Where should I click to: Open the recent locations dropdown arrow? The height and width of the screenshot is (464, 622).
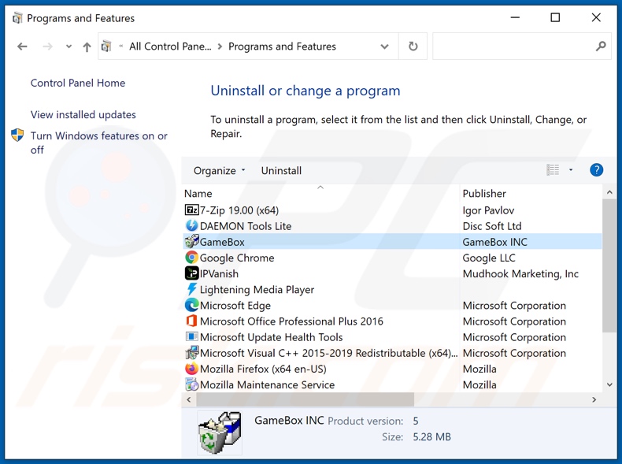tap(68, 46)
